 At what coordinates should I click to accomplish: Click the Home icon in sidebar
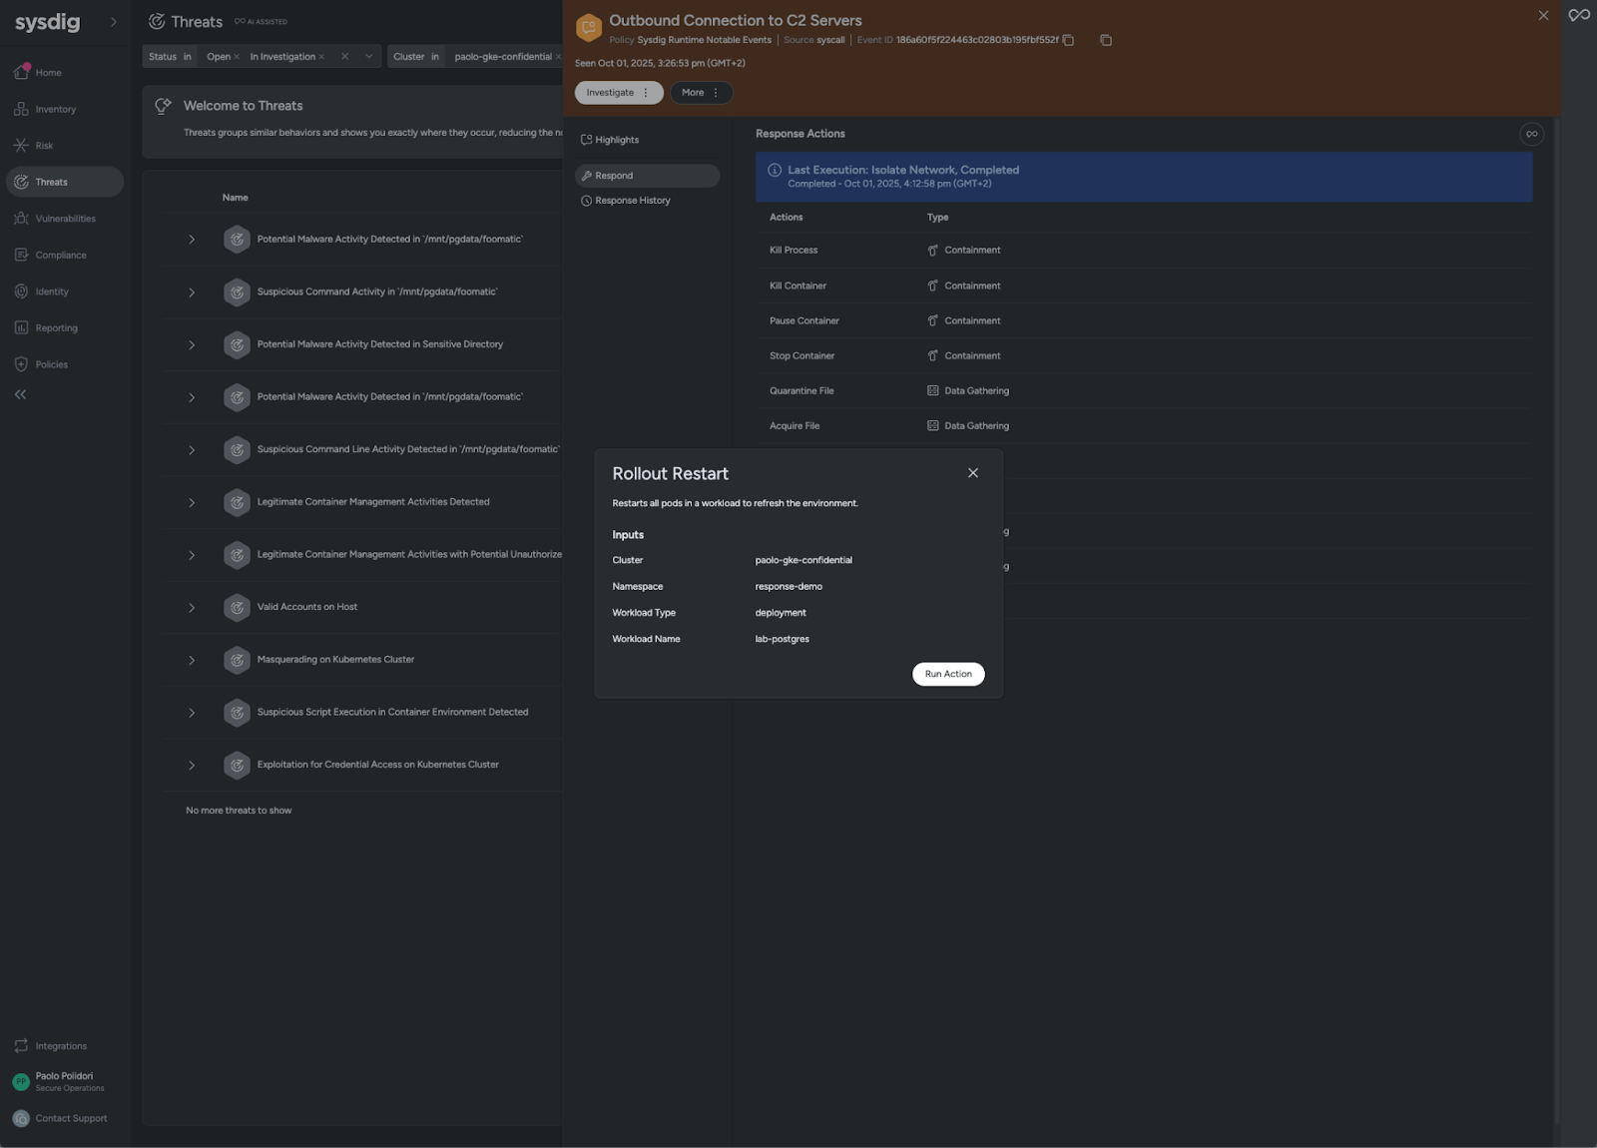pyautogui.click(x=21, y=72)
